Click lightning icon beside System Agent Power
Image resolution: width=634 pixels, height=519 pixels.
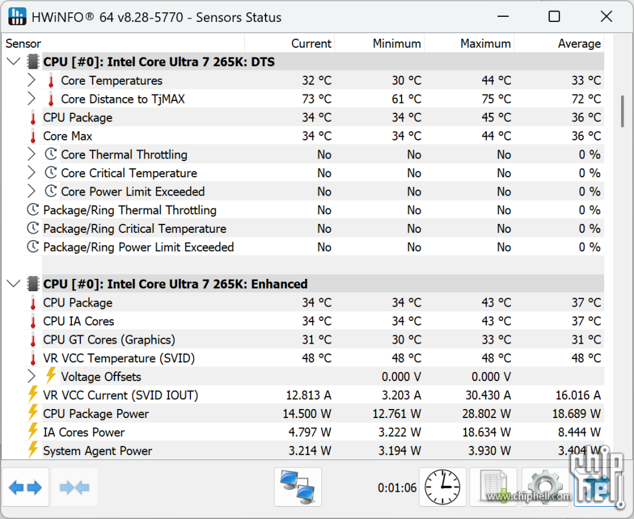33,450
